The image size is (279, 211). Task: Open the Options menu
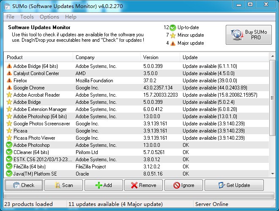49,17
